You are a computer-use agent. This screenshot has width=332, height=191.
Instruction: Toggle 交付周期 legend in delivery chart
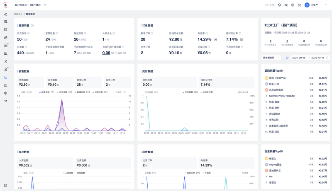(x=190, y=92)
